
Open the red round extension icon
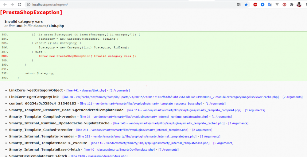(284, 5)
